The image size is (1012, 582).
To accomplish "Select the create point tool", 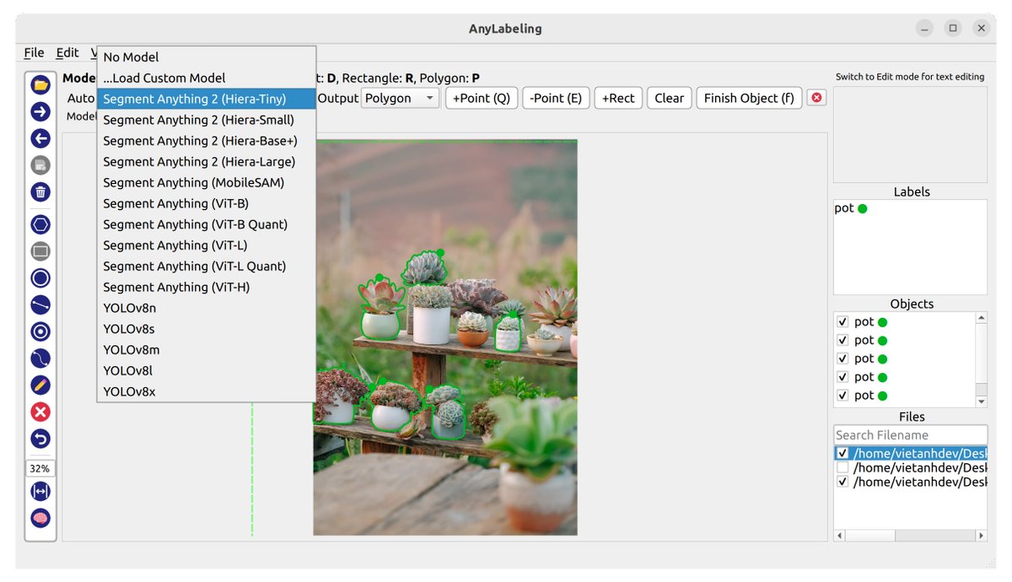I will (x=40, y=331).
